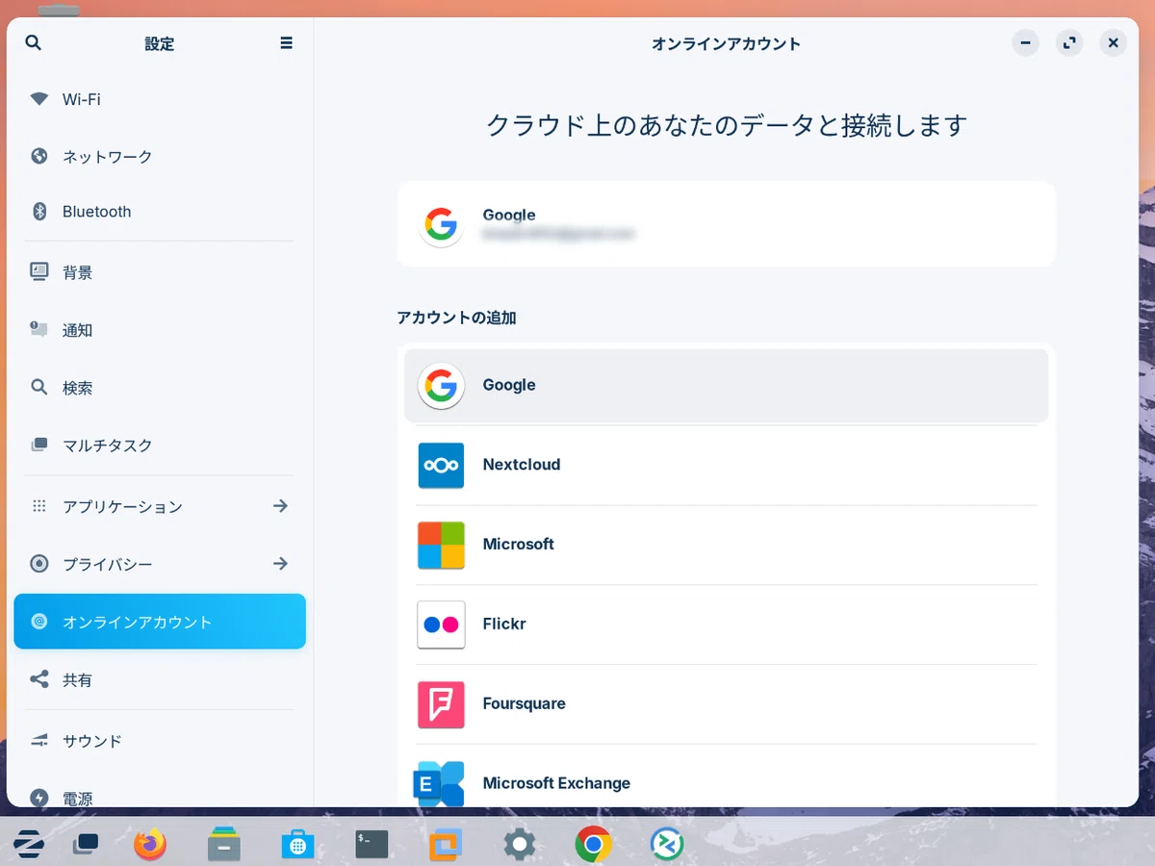
Task: Click the 検索 magnifier icon in sidebar
Action: tap(39, 388)
